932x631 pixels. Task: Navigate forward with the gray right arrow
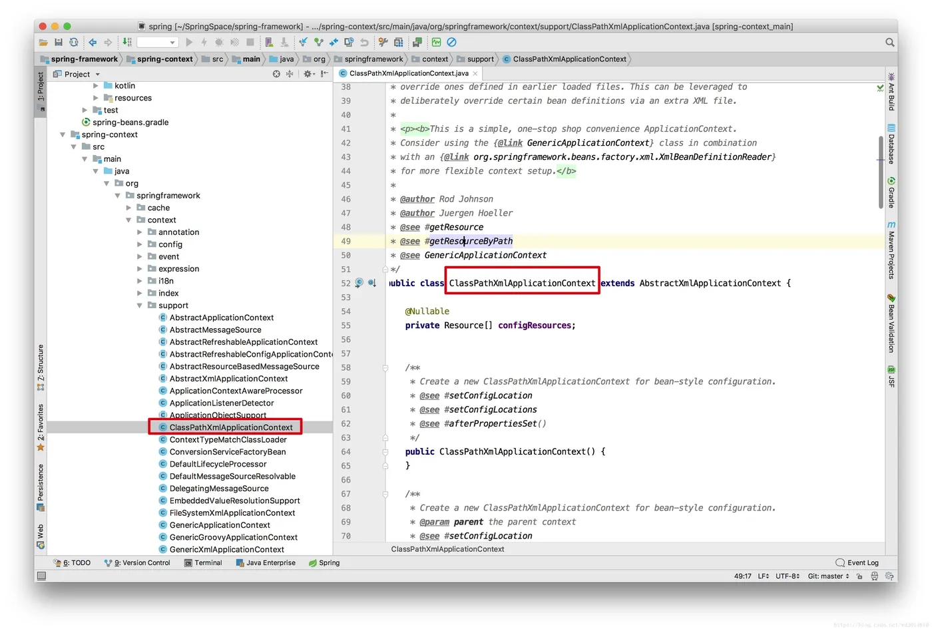click(108, 42)
